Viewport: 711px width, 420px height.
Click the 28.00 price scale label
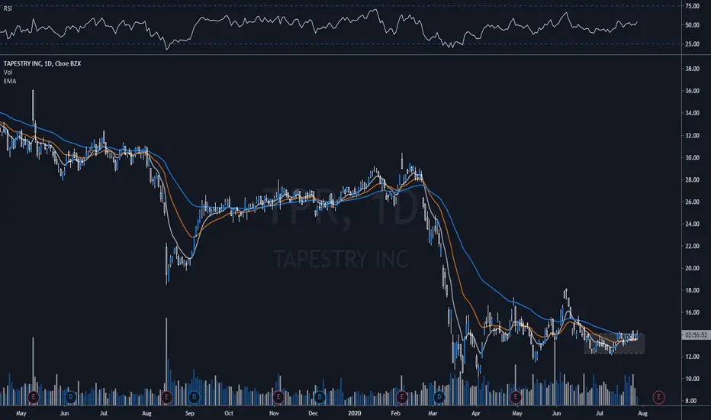(692, 179)
